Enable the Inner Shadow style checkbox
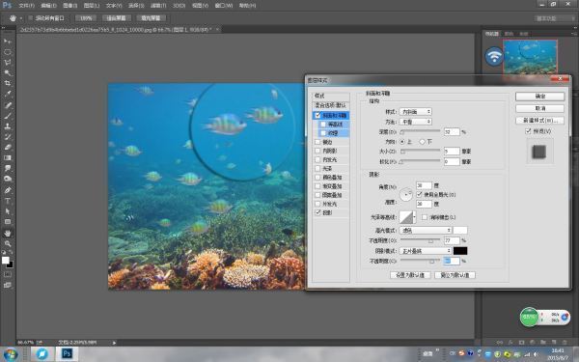This screenshot has width=579, height=362. 317,151
